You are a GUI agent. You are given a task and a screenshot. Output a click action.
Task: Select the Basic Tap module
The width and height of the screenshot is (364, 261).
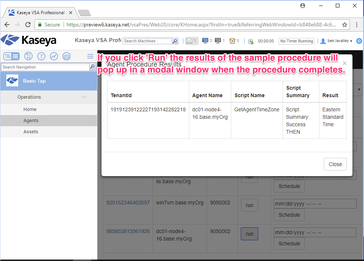pyautogui.click(x=48, y=81)
